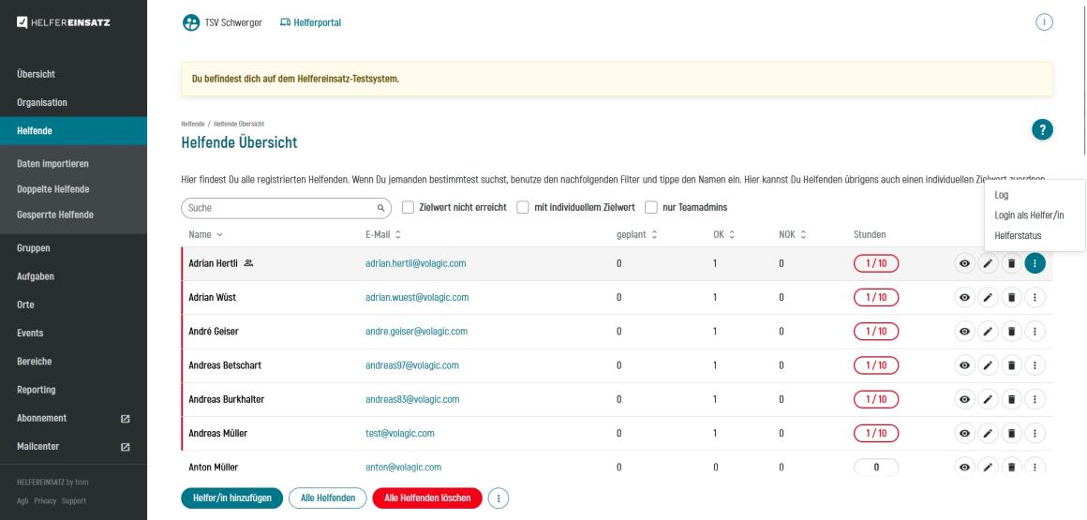Open the three-dot menu in the top right header
This screenshot has width=1087, height=520.
tap(1044, 23)
